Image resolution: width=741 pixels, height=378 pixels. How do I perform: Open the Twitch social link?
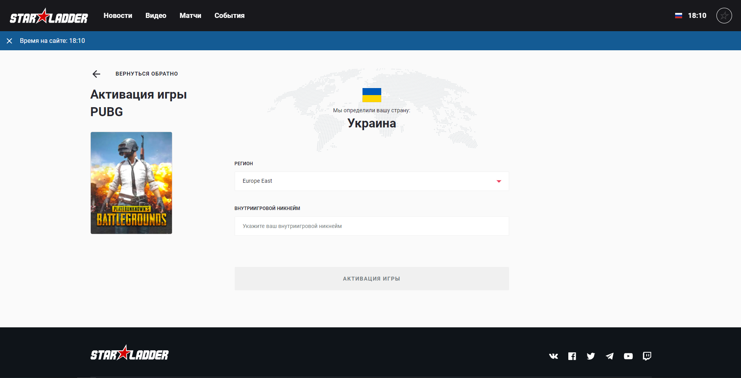647,356
